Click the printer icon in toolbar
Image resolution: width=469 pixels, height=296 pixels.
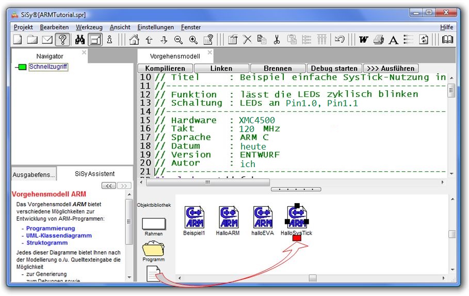tap(379, 40)
